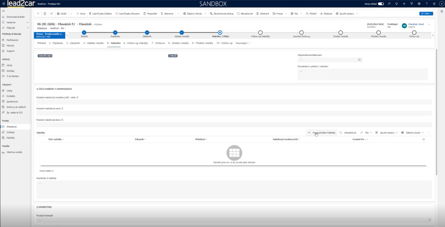Collapse the sidebar with the hamburger icon
The image size is (445, 227).
pos(3,11)
